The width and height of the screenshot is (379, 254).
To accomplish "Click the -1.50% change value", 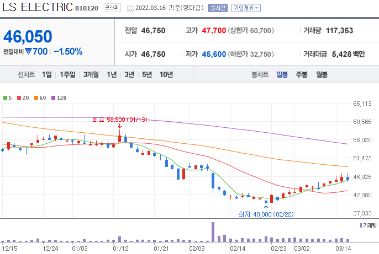I will pos(68,52).
